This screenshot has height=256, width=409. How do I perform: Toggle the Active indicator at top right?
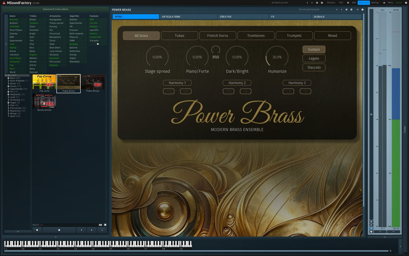(399, 3)
